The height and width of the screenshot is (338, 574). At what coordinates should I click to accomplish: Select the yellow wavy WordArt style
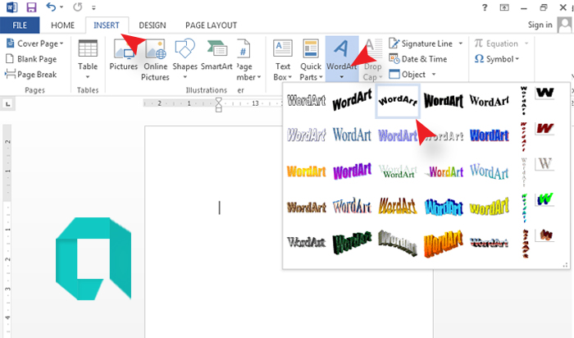[x=489, y=207]
